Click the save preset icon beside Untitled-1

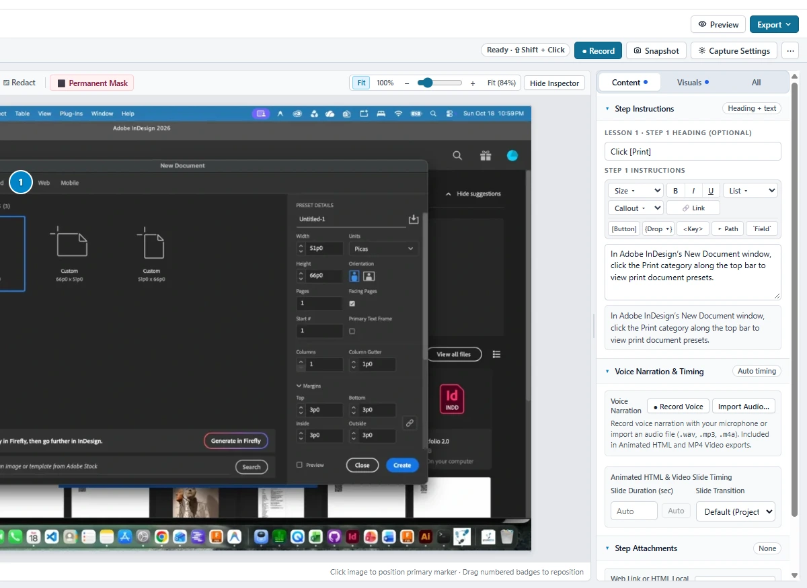click(x=414, y=219)
